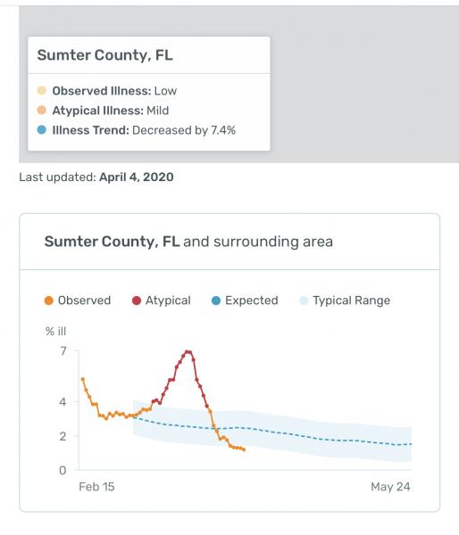The image size is (459, 535).
Task: Select the Sumter County, FL card title
Action: point(104,55)
